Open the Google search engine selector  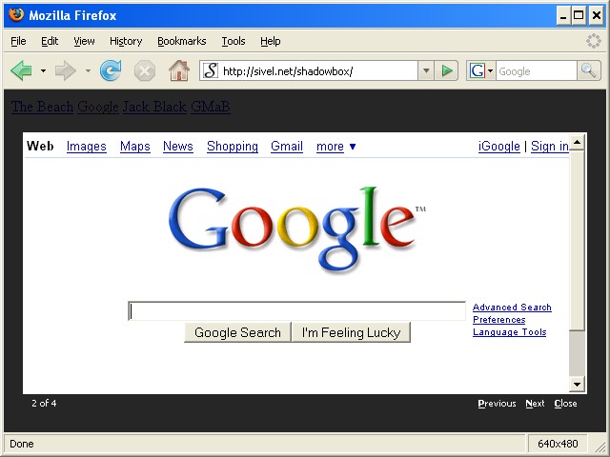481,71
